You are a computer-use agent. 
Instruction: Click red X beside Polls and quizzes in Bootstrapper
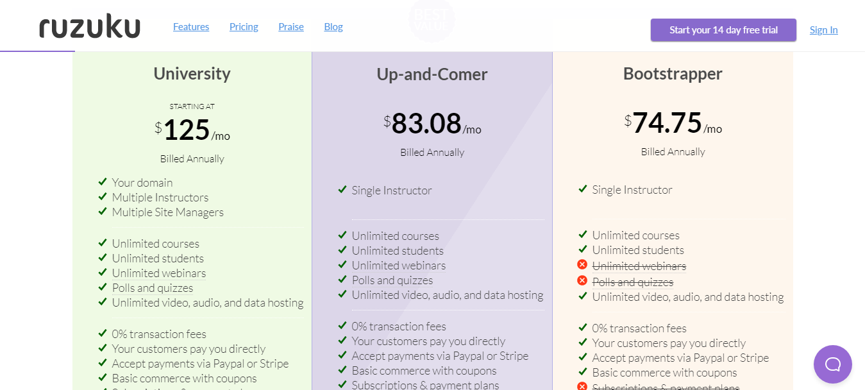[x=582, y=281]
